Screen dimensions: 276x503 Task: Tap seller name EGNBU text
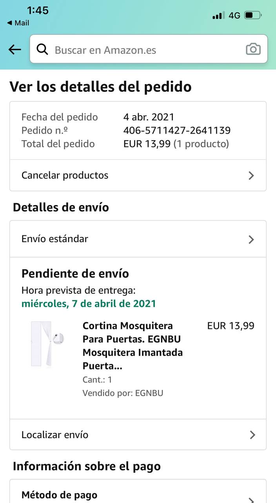coord(149,393)
